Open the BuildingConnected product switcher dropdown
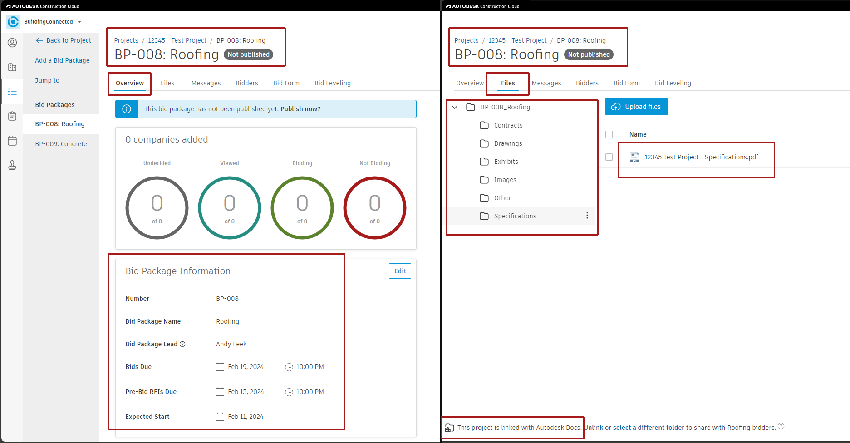This screenshot has width=850, height=443. coord(79,22)
